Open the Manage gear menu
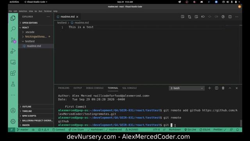Viewport: 250px width, 141px height. coord(13,121)
